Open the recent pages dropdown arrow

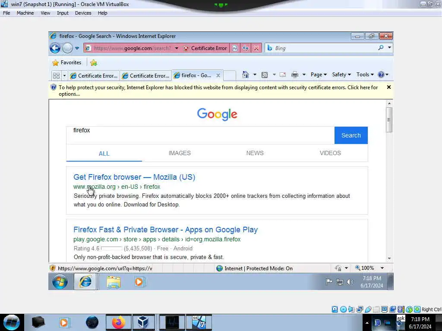(x=77, y=48)
